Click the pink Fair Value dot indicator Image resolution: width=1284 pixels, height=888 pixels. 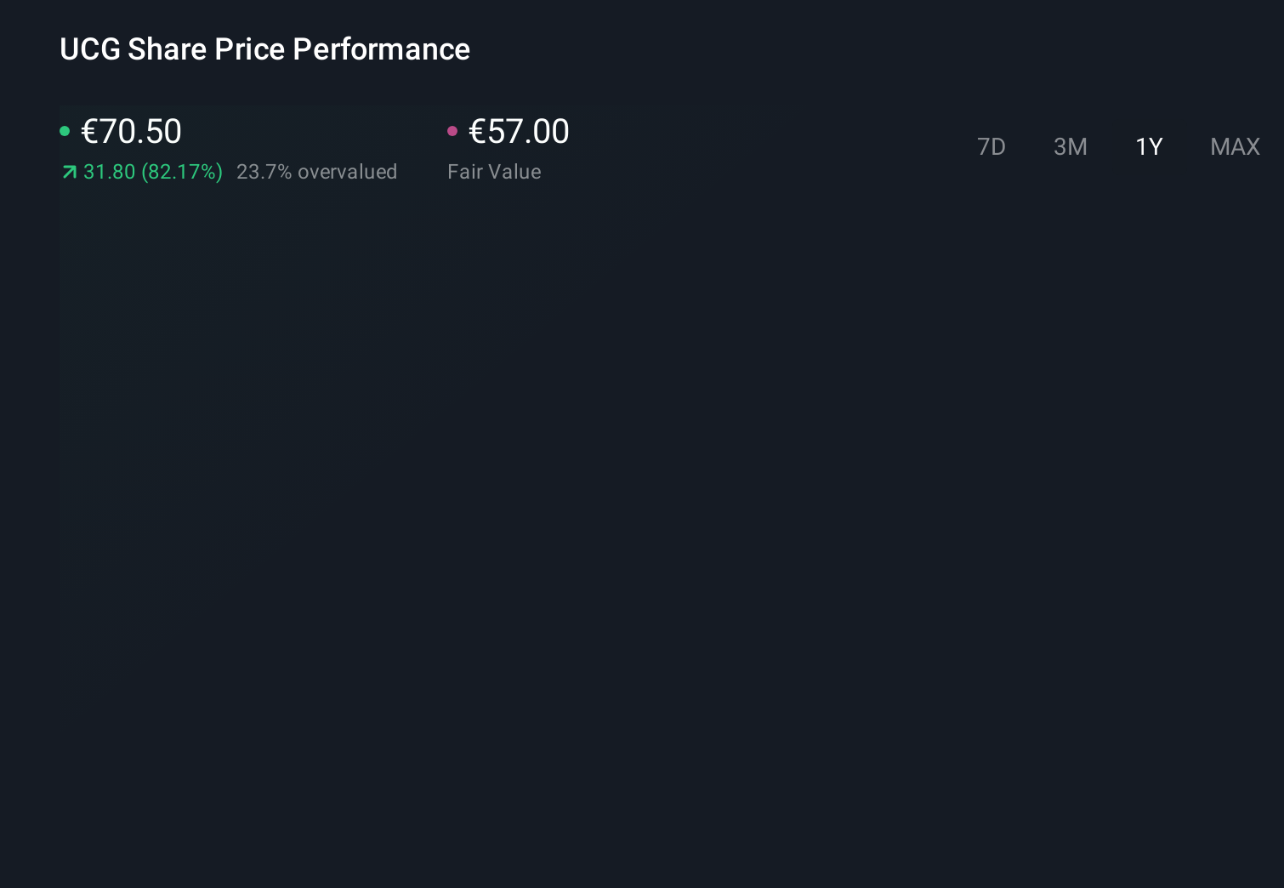point(452,131)
